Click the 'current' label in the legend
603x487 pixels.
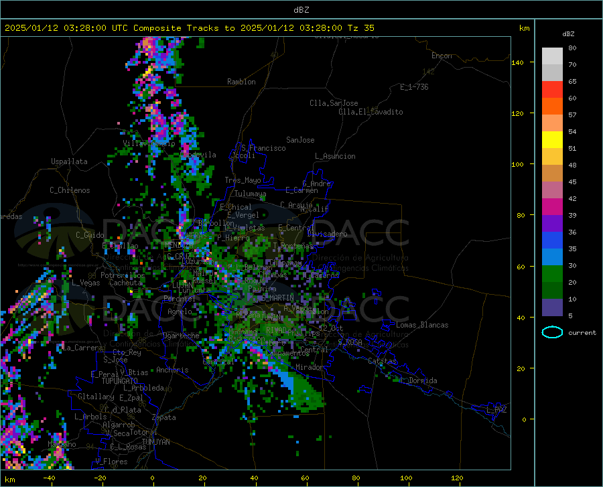coord(582,333)
